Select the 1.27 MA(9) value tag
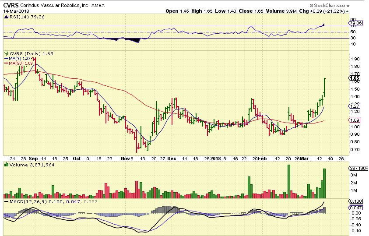Image resolution: width=369 pixels, height=236 pixels. pos(354,106)
